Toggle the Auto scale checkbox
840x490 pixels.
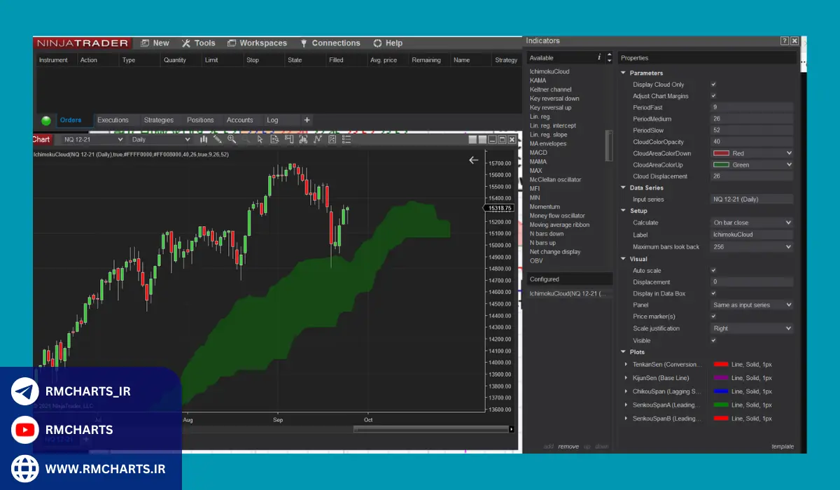(x=713, y=270)
